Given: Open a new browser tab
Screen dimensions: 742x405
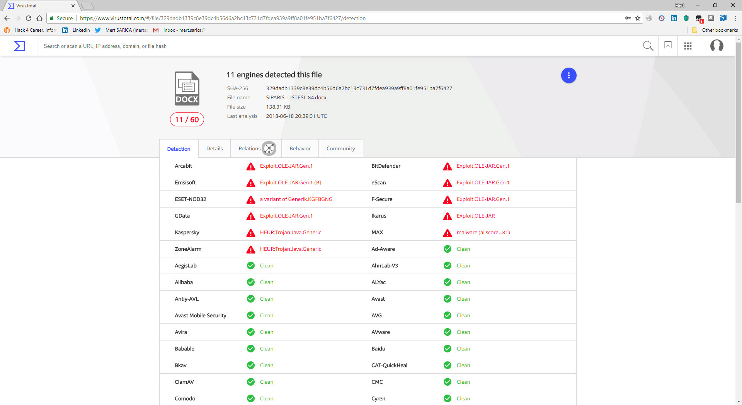Looking at the screenshot, I should point(87,6).
